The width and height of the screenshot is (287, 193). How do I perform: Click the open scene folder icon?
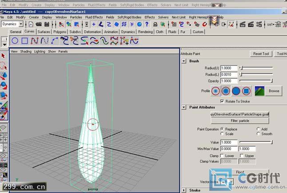pyautogui.click(x=39, y=24)
